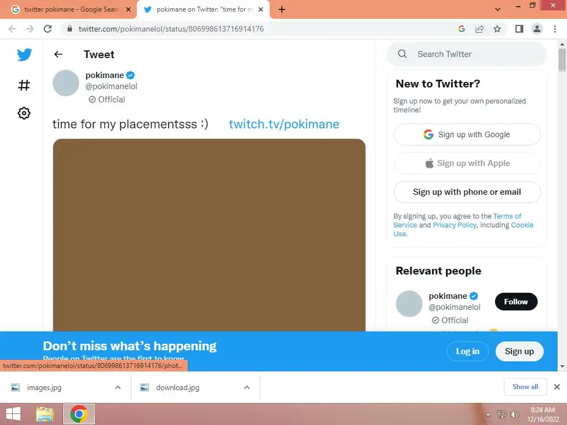Select the pokimane on Twitter tab
Viewport: 567px width, 425px height.
[203, 10]
